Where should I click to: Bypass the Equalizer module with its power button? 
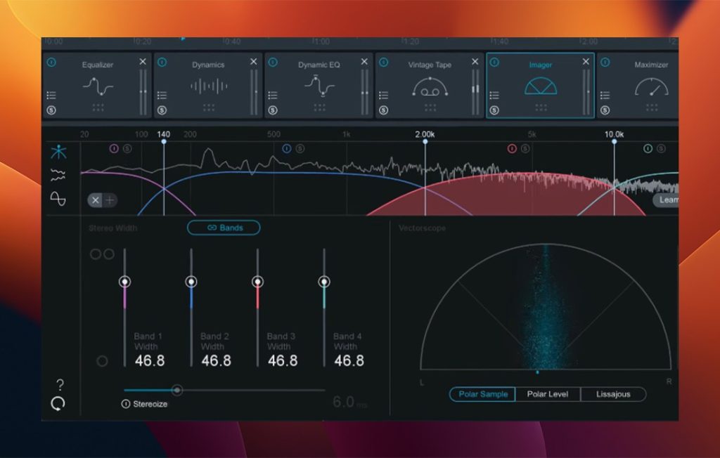pos(51,61)
